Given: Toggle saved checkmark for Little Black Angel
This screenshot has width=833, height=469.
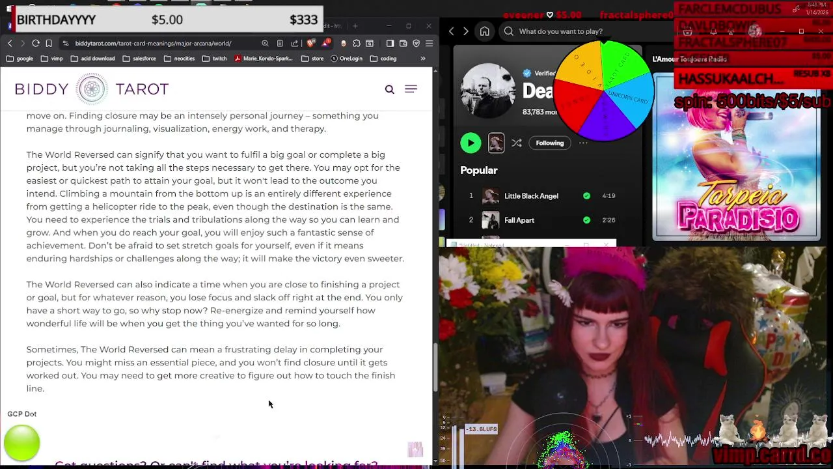Looking at the screenshot, I should [586, 195].
